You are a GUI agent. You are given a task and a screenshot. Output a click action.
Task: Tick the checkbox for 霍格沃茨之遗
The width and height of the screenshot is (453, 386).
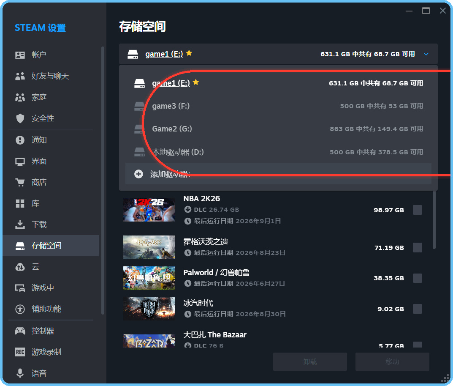[x=418, y=248]
